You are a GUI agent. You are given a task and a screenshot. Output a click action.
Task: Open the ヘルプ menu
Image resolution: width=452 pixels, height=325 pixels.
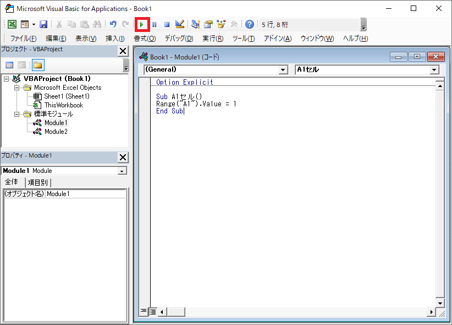pyautogui.click(x=355, y=39)
